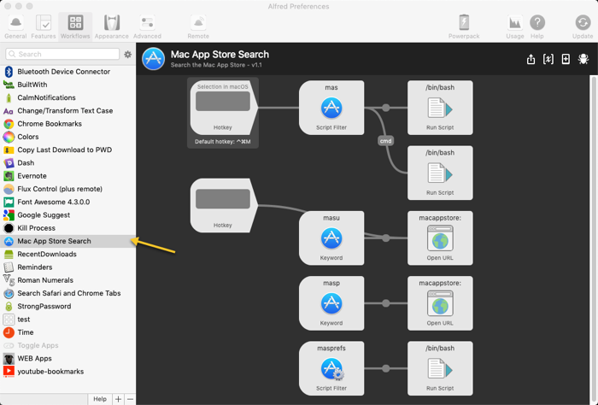The height and width of the screenshot is (405, 598).
Task: Select the Roman Numerals workflow
Action: pyautogui.click(x=67, y=280)
